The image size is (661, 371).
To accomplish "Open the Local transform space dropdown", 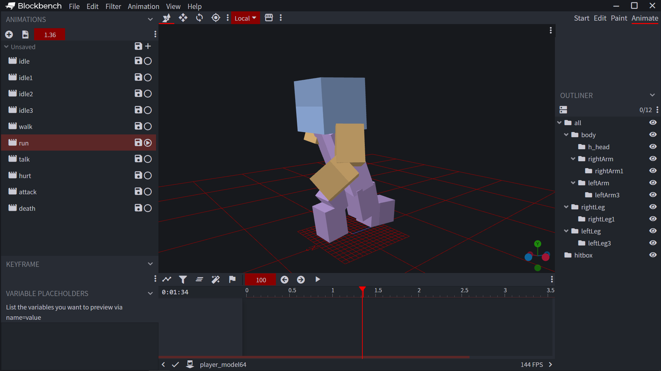I will [x=245, y=18].
